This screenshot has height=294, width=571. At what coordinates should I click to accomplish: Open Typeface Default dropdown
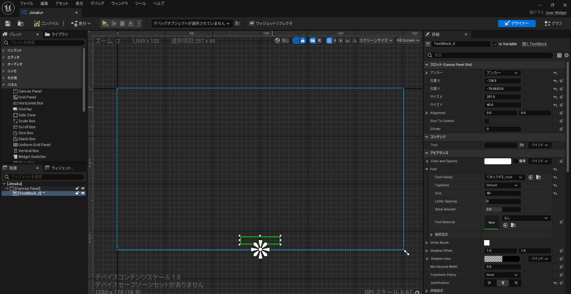(502, 185)
